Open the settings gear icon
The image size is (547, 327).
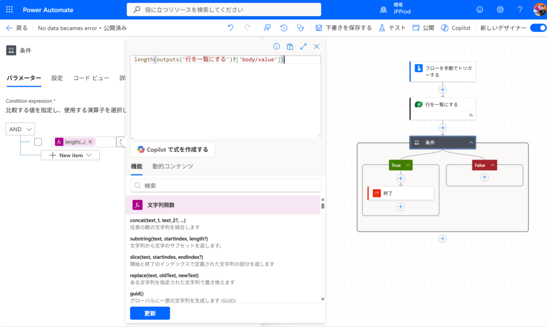tap(500, 10)
